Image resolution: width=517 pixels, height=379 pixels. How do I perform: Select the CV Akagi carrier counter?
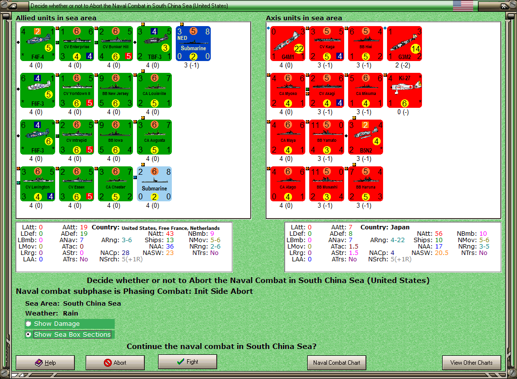click(327, 90)
